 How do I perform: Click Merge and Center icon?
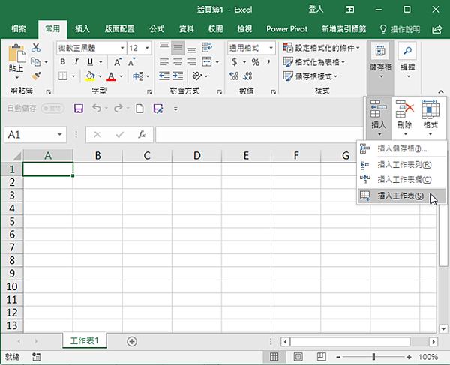207,61
